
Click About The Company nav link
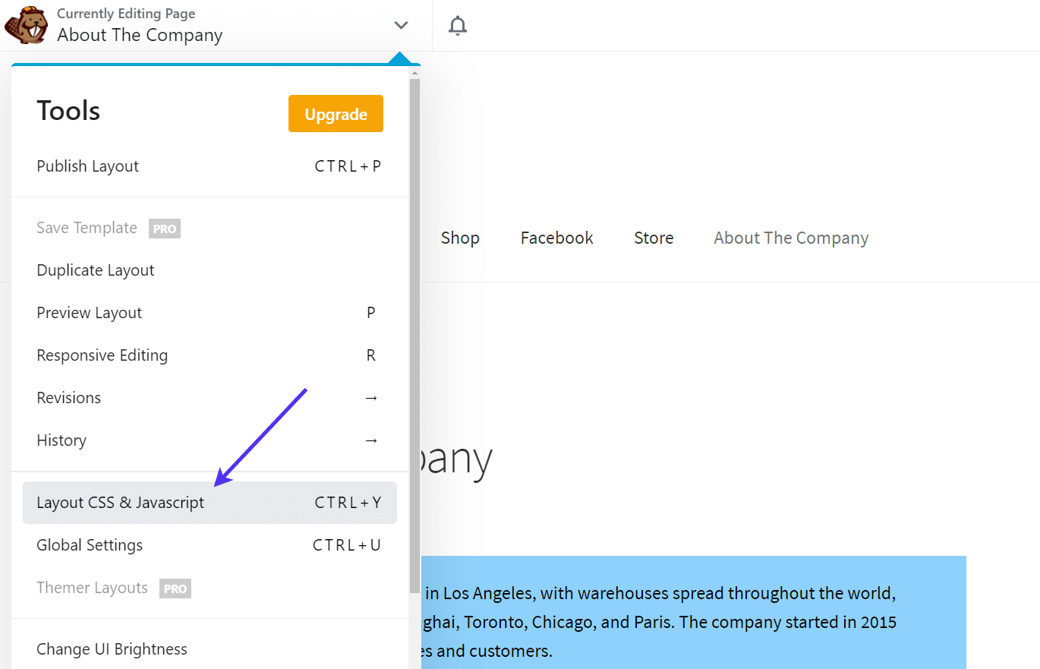coord(791,238)
